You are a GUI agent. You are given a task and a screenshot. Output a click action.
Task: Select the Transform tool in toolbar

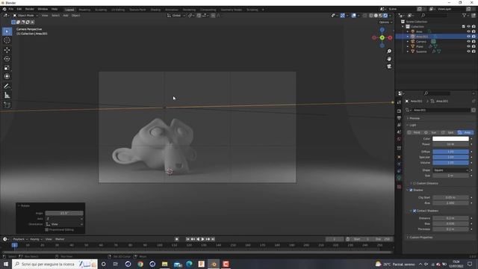[x=7, y=76]
